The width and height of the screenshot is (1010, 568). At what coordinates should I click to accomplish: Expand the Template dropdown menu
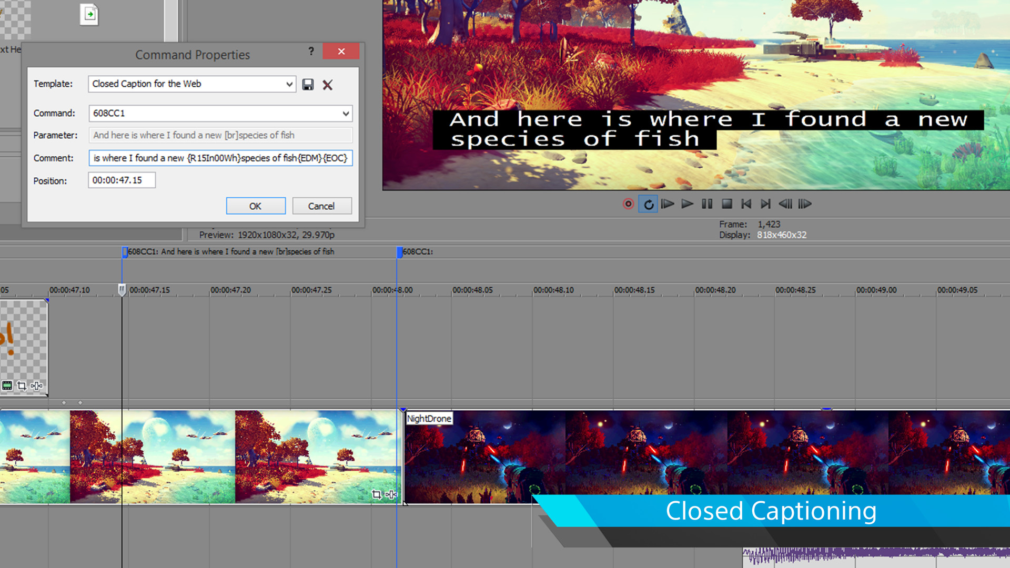pos(289,83)
